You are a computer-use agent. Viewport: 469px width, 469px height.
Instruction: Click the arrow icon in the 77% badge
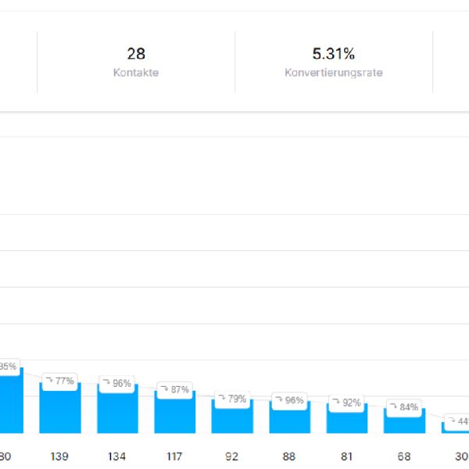[x=49, y=381]
